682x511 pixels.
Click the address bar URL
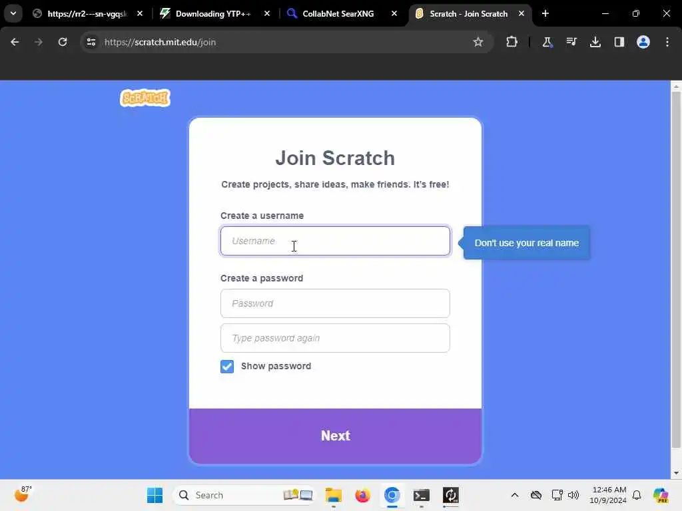point(160,42)
